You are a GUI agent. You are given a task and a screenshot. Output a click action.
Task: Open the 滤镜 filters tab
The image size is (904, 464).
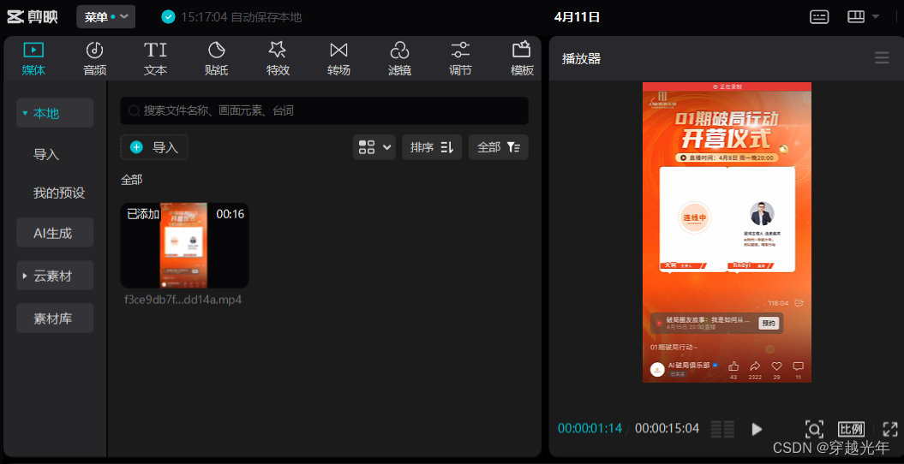[x=399, y=59]
